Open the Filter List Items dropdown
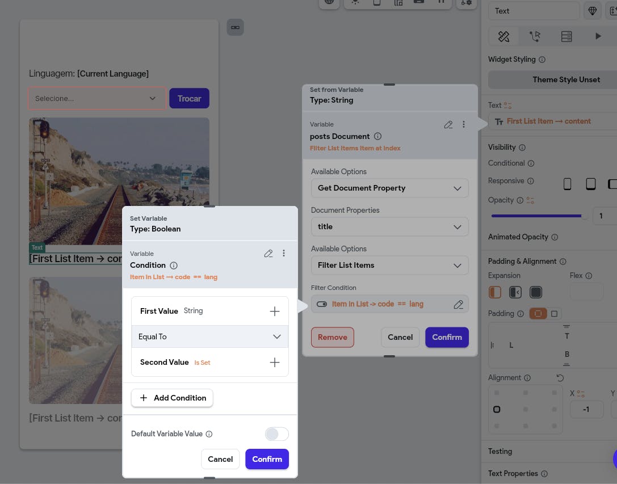The image size is (617, 484). tap(389, 265)
